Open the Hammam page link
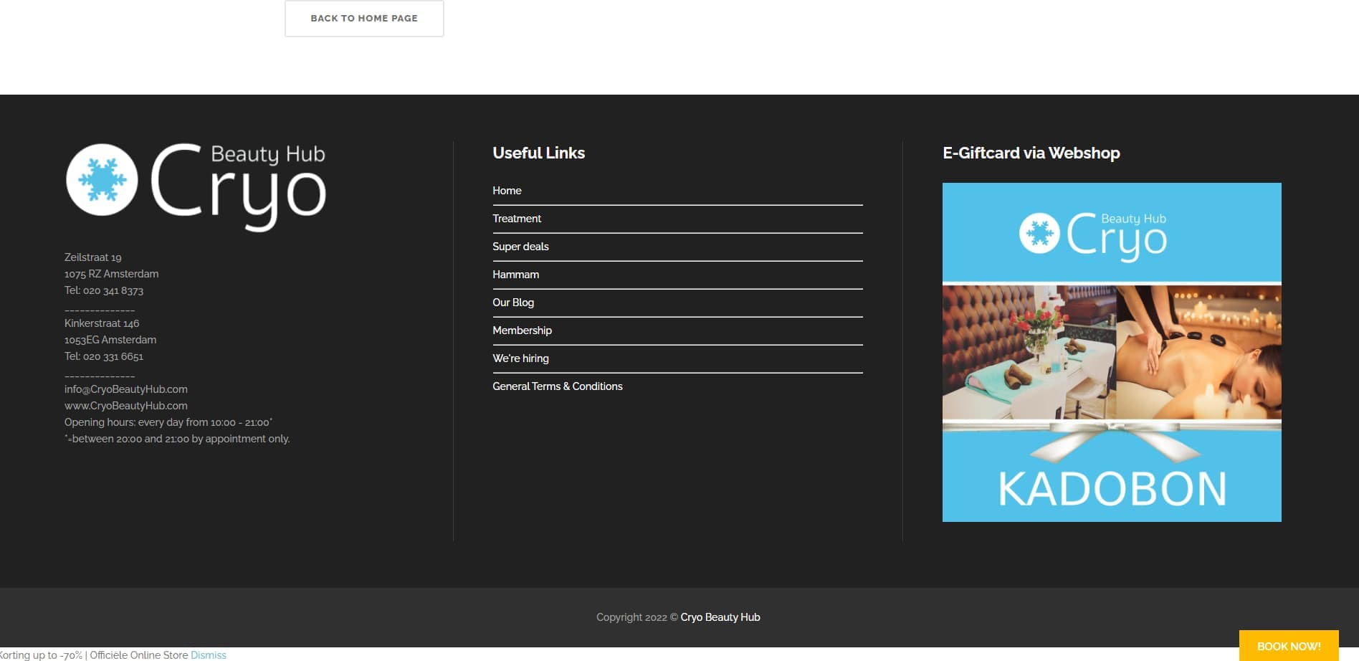Screen dimensions: 1359x661 pyautogui.click(x=515, y=275)
